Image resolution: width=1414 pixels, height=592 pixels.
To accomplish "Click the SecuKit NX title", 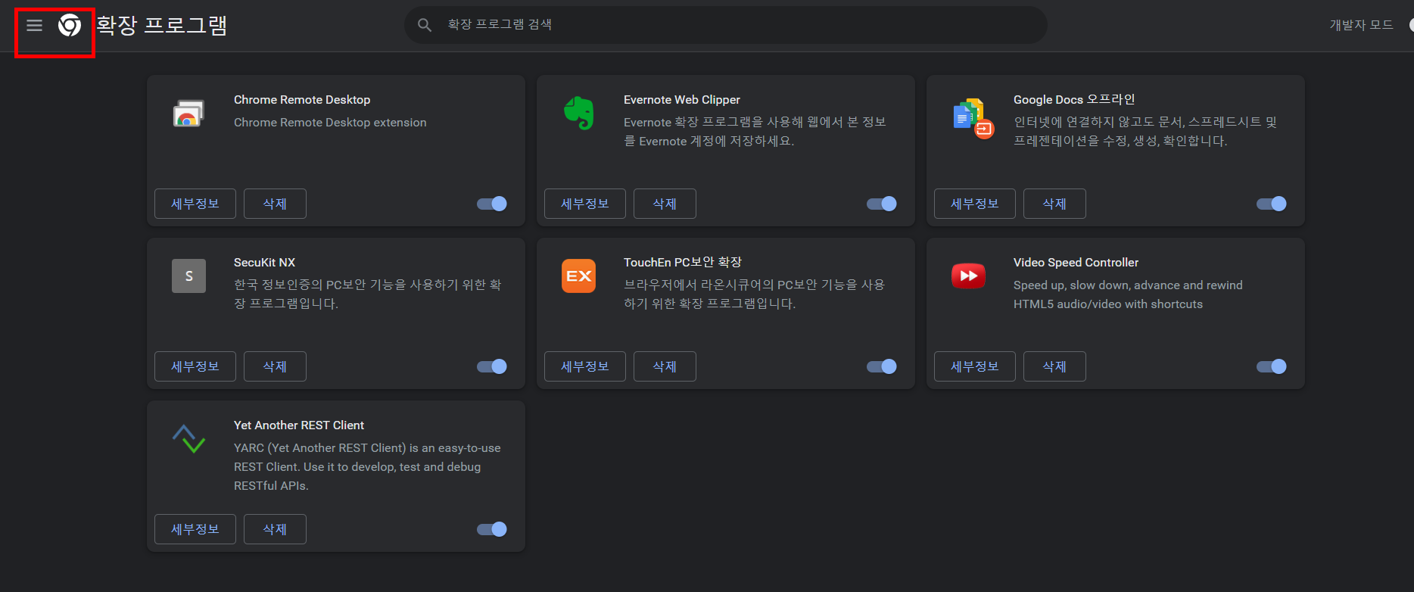I will click(x=264, y=263).
